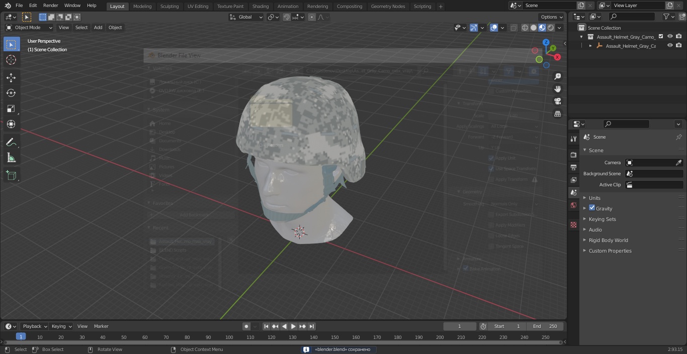Switch to the UV Editing workspace tab
The image size is (687, 354).
click(x=198, y=6)
